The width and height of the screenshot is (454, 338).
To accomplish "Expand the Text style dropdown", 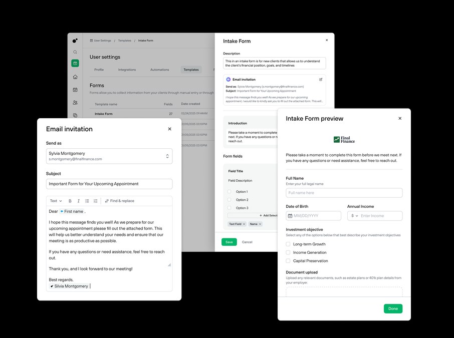I will pyautogui.click(x=56, y=201).
